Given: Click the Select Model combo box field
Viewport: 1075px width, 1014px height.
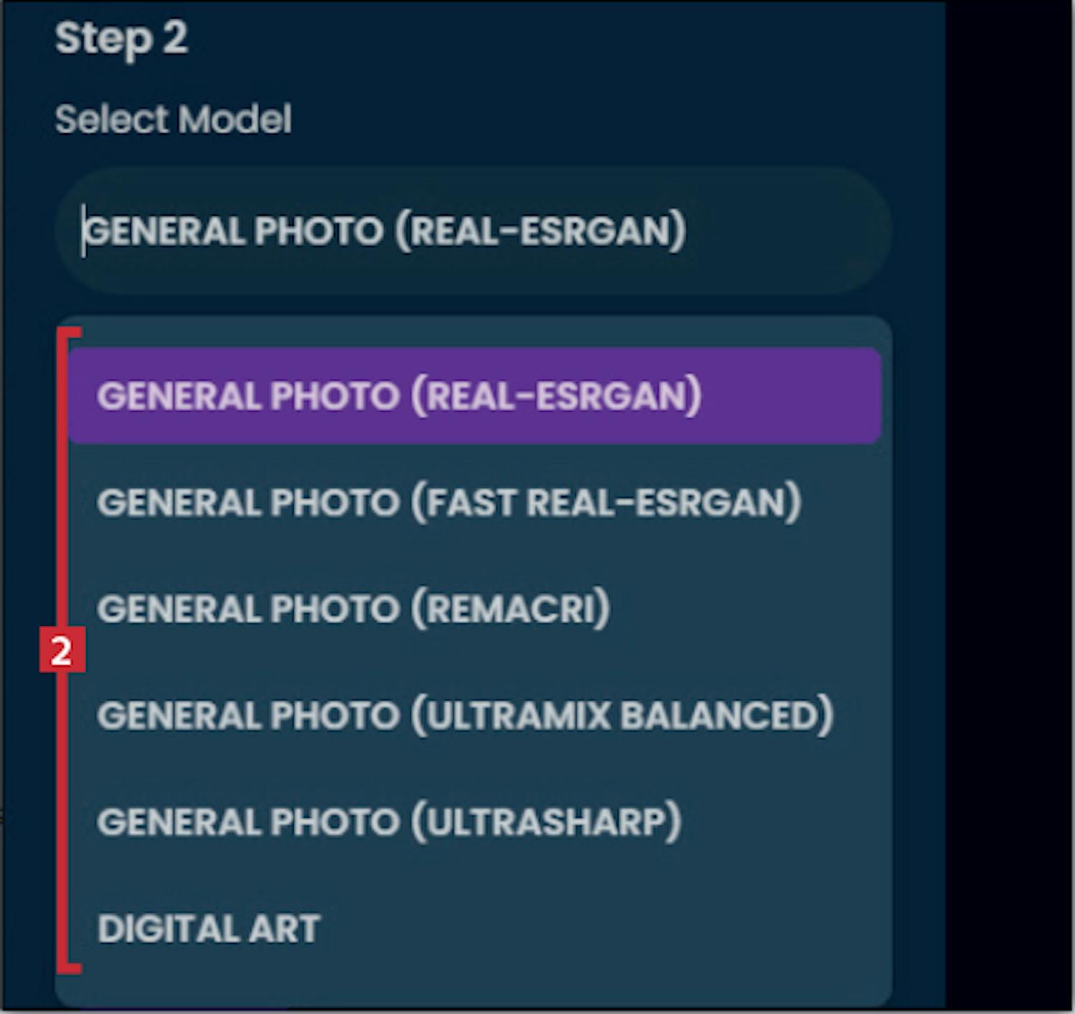Looking at the screenshot, I should point(473,231).
